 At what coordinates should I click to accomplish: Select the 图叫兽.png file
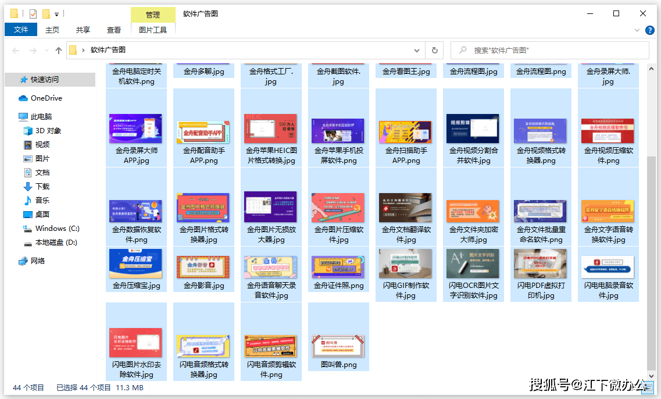click(x=338, y=347)
